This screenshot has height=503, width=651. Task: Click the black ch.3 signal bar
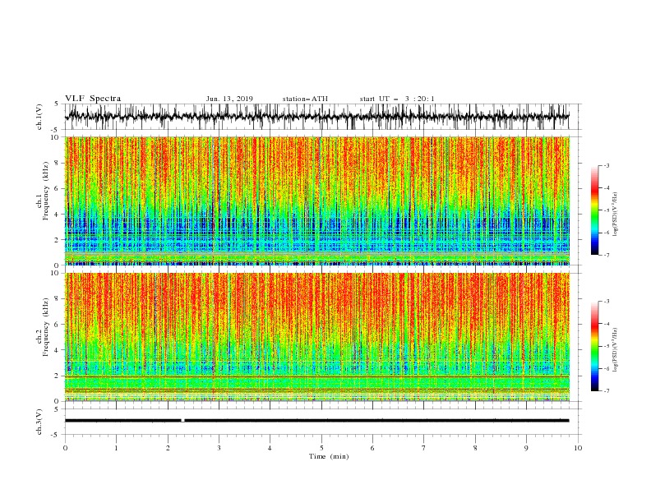coord(316,421)
